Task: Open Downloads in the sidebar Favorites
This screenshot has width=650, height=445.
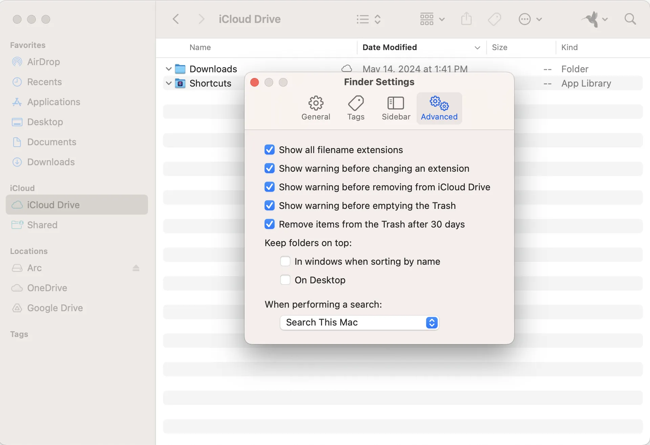Action: coord(77,162)
